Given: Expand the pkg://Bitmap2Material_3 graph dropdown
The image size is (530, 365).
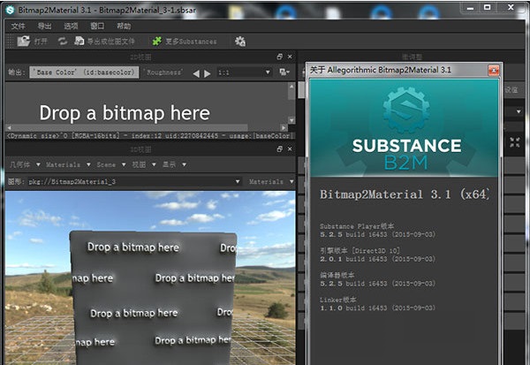Looking at the screenshot, I should 132,181.
